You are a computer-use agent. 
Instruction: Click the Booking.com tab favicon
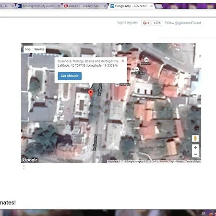click(20, 6)
